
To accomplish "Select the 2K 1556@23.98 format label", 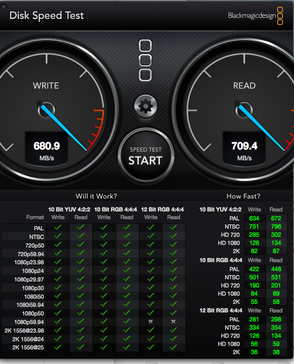I will click(24, 330).
